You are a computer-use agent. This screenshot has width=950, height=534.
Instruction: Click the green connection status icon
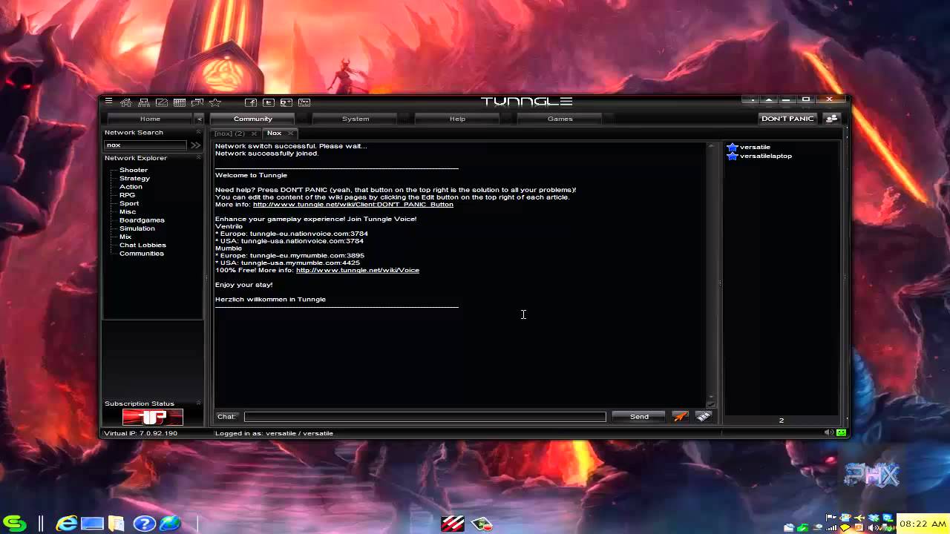click(x=841, y=432)
